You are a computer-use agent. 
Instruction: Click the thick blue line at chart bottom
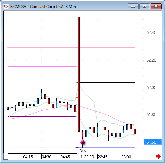[71, 147]
